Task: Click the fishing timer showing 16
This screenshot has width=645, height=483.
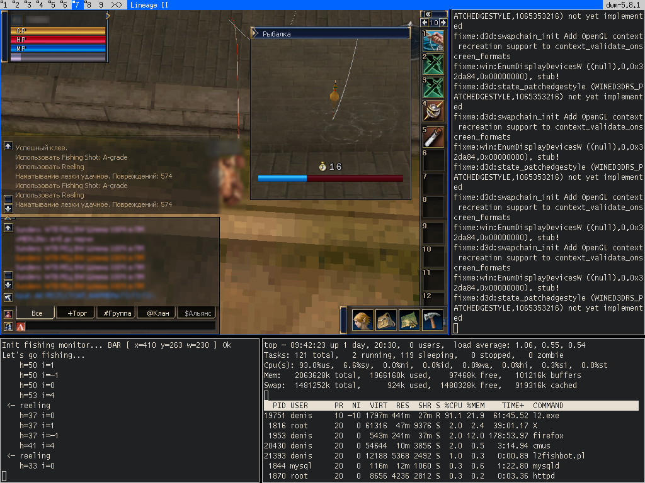Action: tap(330, 166)
